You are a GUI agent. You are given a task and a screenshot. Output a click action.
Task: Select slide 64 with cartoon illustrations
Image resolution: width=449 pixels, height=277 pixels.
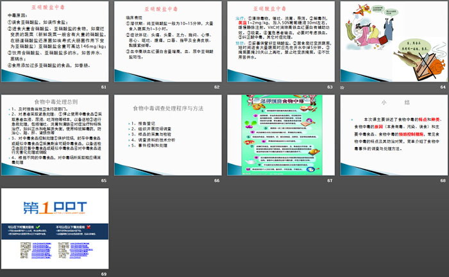click(394, 42)
